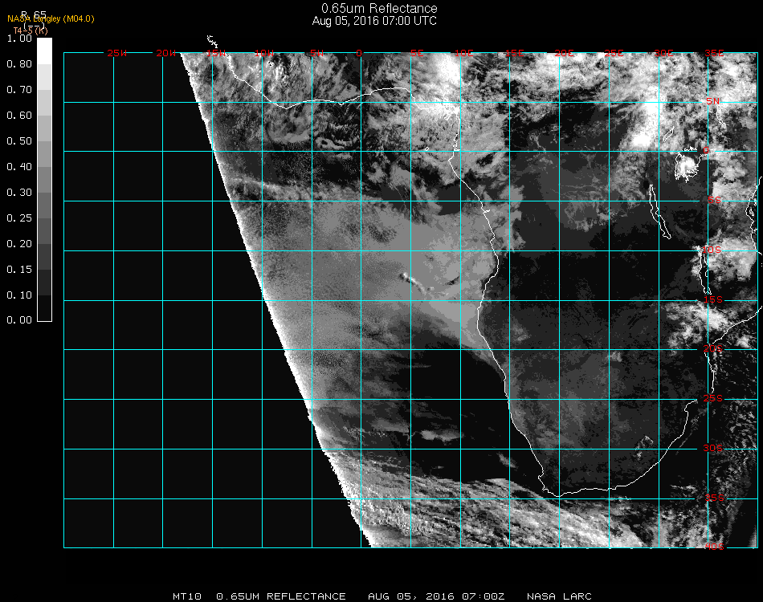The height and width of the screenshot is (602, 763).
Task: Click the "MT10" footer text
Action: pyautogui.click(x=187, y=596)
